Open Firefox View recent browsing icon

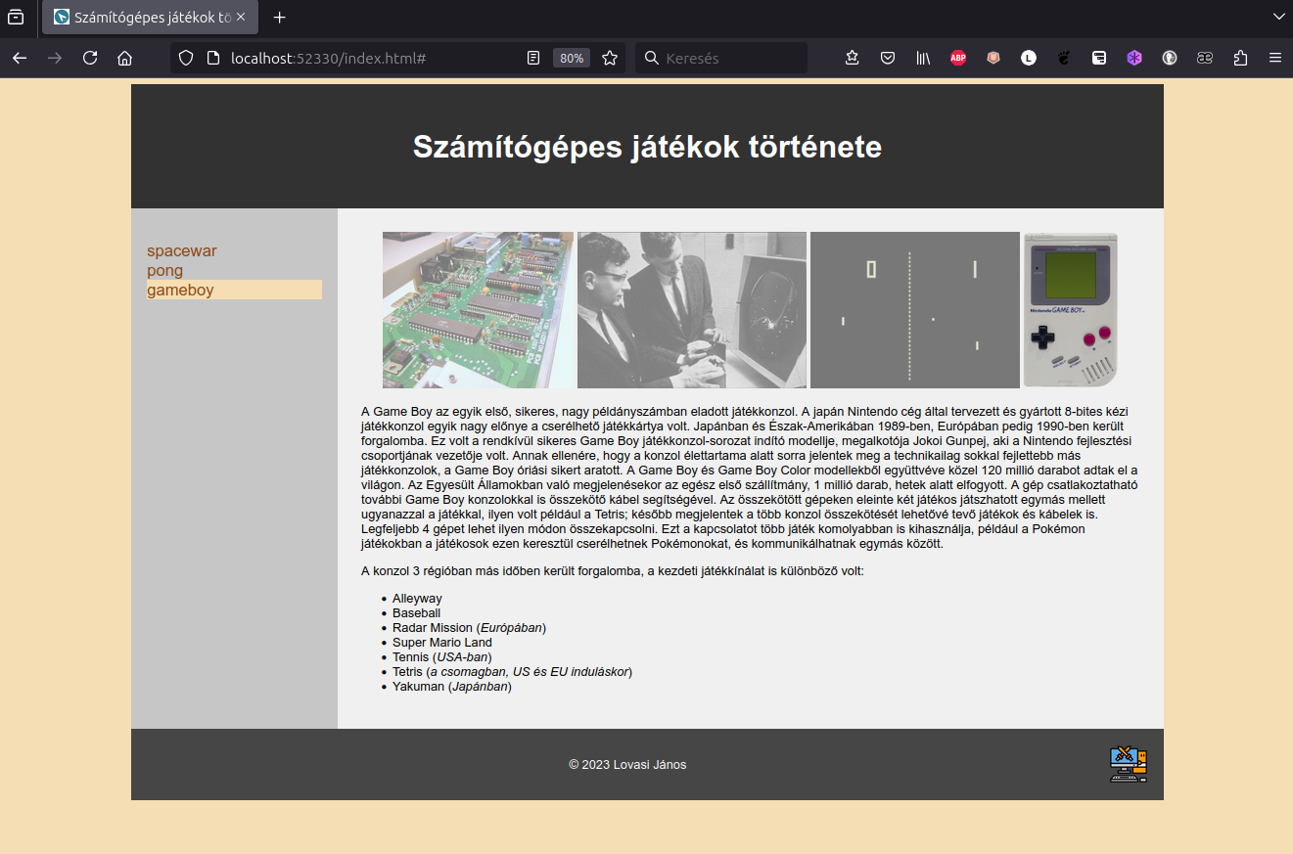pos(17,17)
